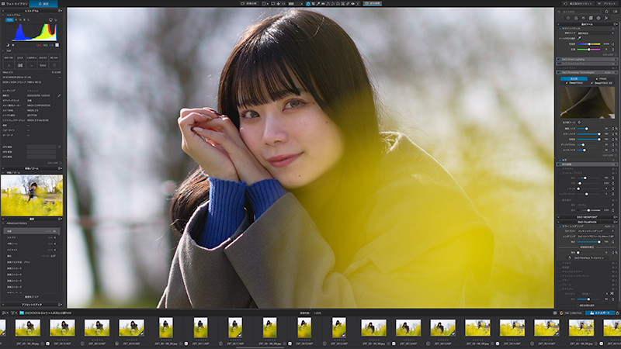621x349 pixels.
Task: Collapse the Exif section chevron
Action: click(x=3, y=50)
